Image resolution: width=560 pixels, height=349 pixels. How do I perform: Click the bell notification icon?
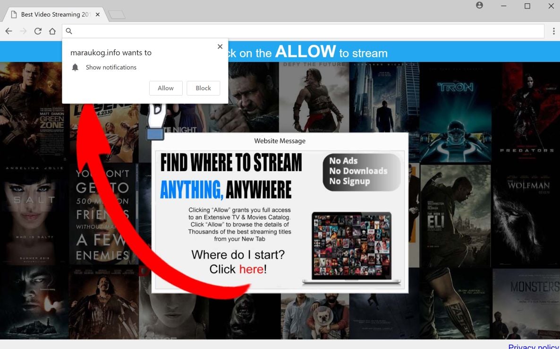pos(75,67)
